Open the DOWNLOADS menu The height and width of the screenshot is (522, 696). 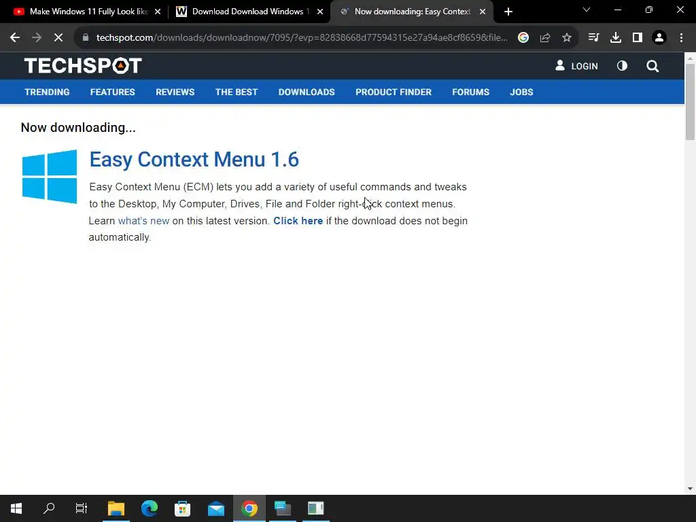tap(307, 92)
